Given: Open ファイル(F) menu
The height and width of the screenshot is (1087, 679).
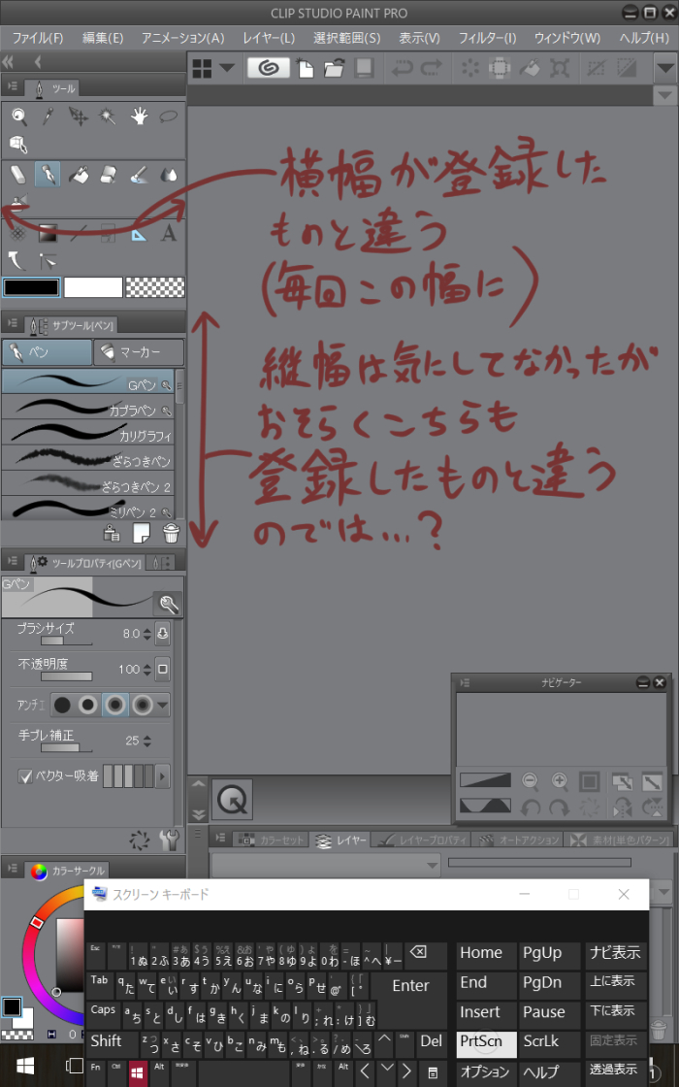Looking at the screenshot, I should (x=38, y=38).
